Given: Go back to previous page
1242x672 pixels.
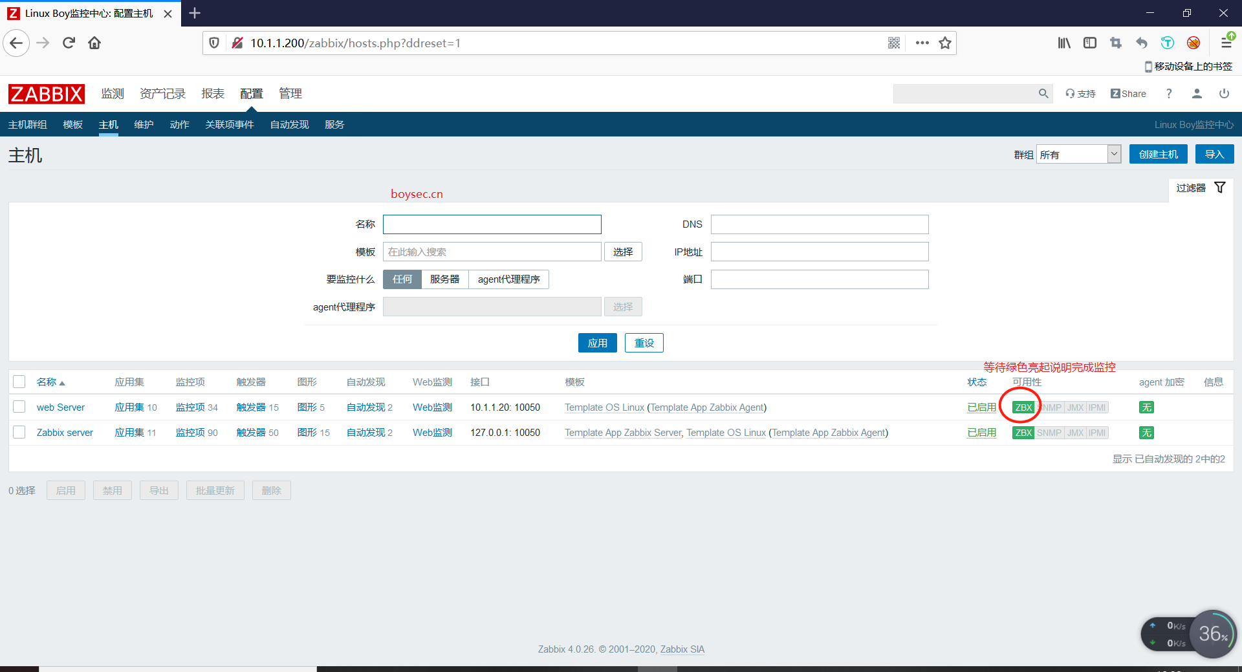Looking at the screenshot, I should (16, 43).
